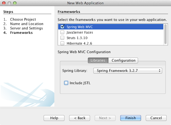The width and height of the screenshot is (171, 125).
Task: Uncheck the Spring Web MVC checkbox
Action: (x=62, y=27)
